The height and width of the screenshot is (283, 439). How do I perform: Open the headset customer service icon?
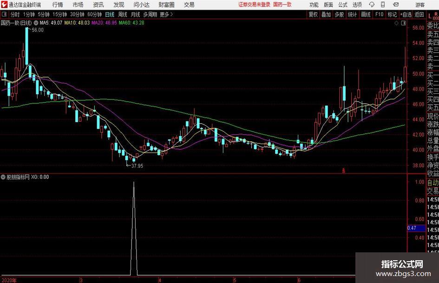point(372,5)
